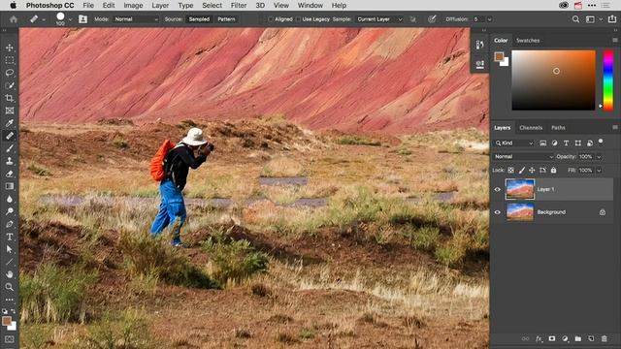Open the Opacity slider dropdown
Viewport: 621px width, 349px height.
click(x=599, y=157)
